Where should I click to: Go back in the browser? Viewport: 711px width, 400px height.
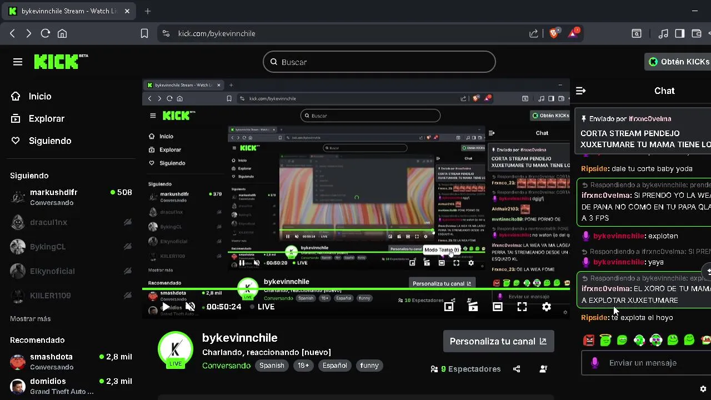(12, 33)
